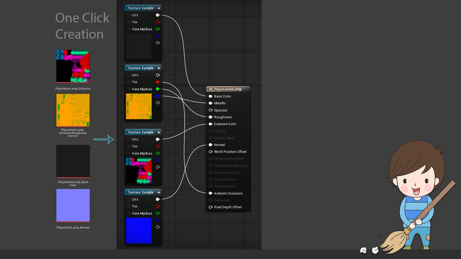Click the greyed Custom Data 0 pin
This screenshot has height=259, width=461.
coord(211,179)
